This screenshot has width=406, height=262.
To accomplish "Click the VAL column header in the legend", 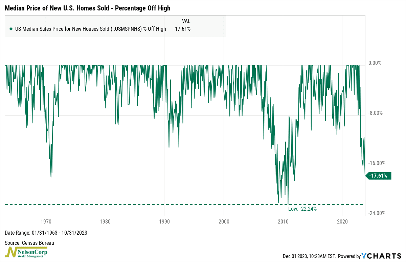I will (186, 21).
